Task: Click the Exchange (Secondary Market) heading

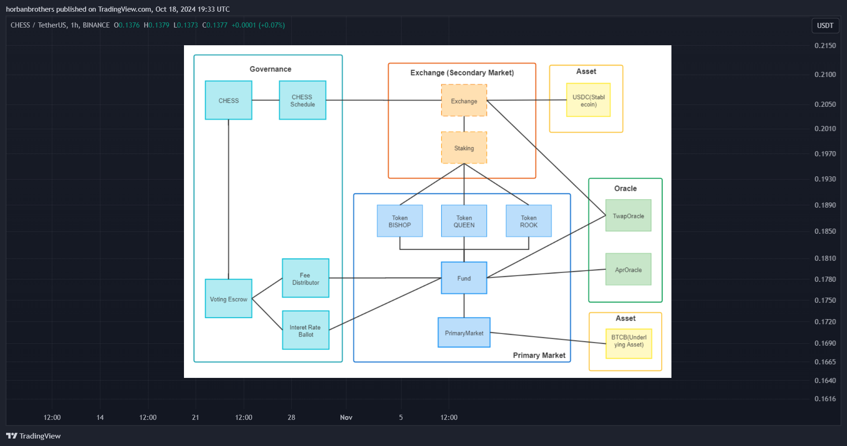Action: point(462,73)
